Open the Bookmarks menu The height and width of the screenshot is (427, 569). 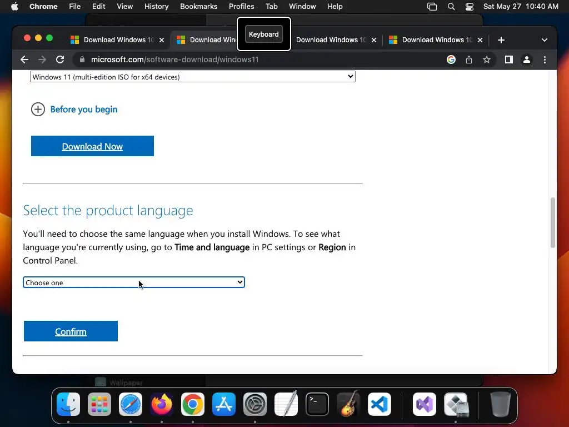pyautogui.click(x=198, y=6)
